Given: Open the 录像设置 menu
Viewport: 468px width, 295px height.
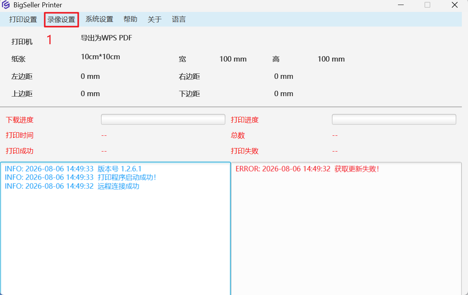Looking at the screenshot, I should [62, 20].
